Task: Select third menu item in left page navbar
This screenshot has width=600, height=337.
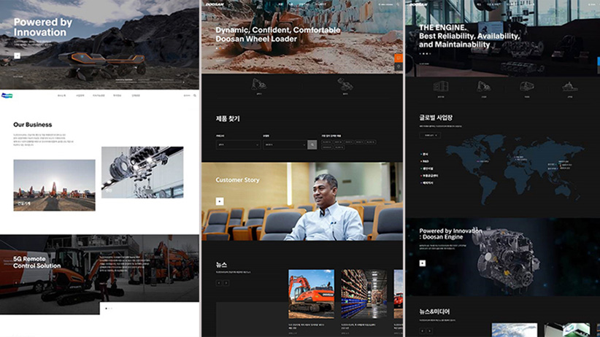Action: click(x=99, y=96)
